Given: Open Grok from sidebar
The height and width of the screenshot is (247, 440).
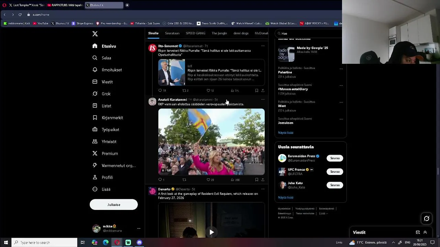Looking at the screenshot, I should [x=101, y=94].
